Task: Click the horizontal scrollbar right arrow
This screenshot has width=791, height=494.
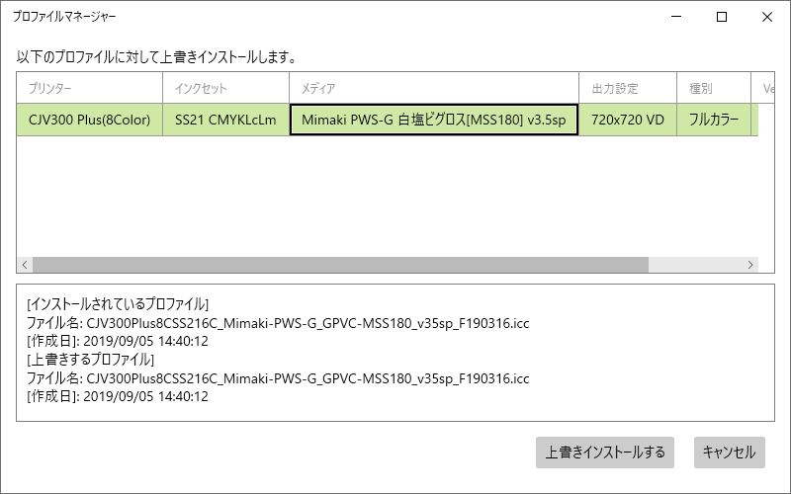Action: pos(750,265)
